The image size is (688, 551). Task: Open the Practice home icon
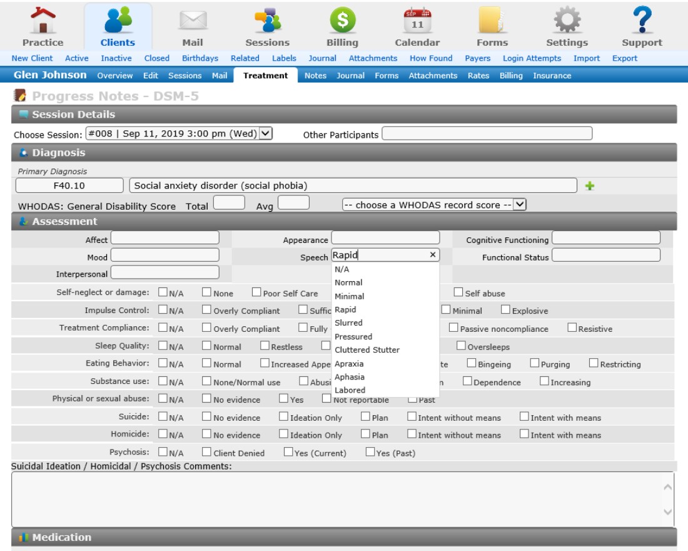pyautogui.click(x=43, y=20)
